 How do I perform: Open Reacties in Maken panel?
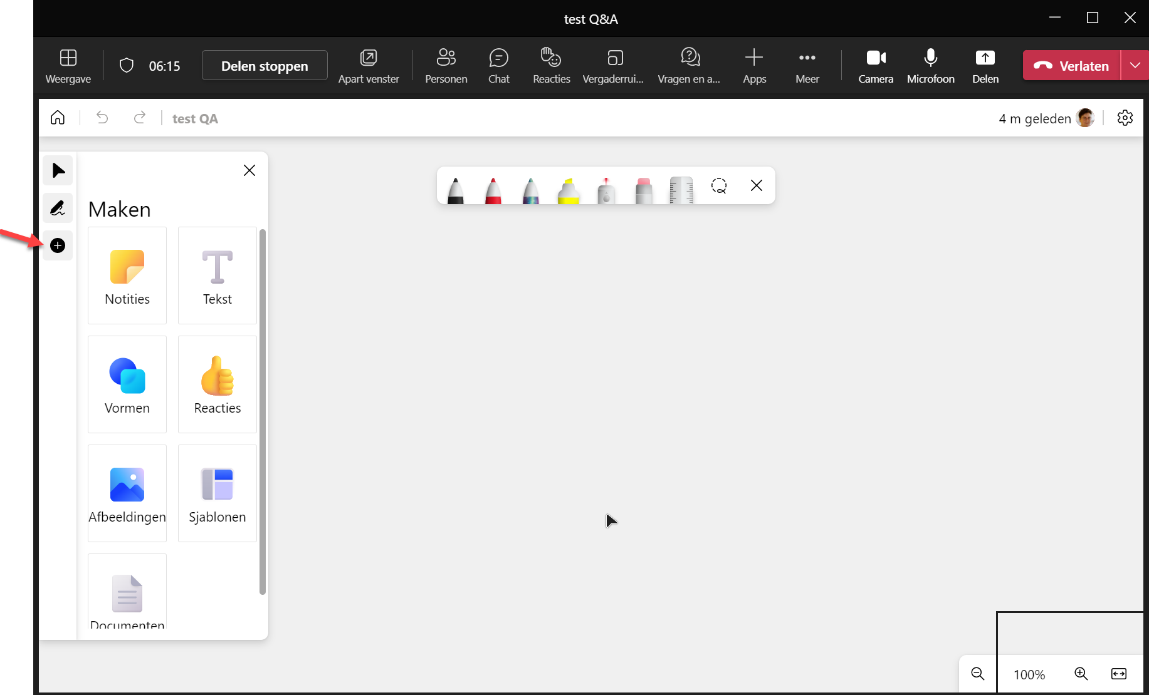218,384
